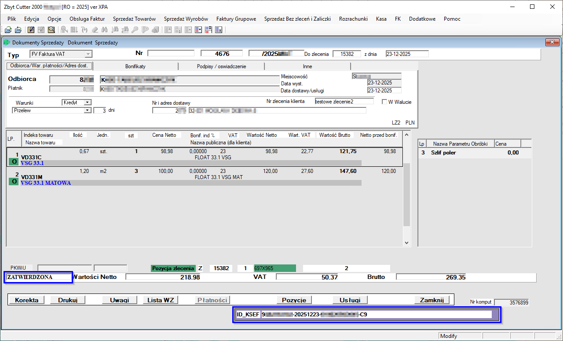Expand the Kredyt dropdown under Warunki
The width and height of the screenshot is (563, 341).
coord(88,102)
